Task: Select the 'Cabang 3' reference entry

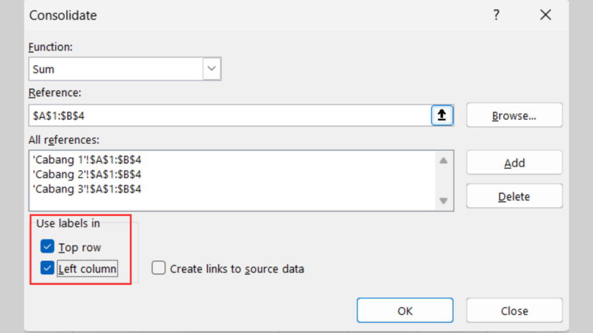Action: [x=87, y=188]
